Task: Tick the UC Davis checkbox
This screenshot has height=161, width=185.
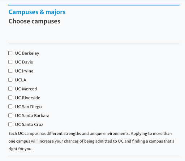Action: (x=10, y=62)
